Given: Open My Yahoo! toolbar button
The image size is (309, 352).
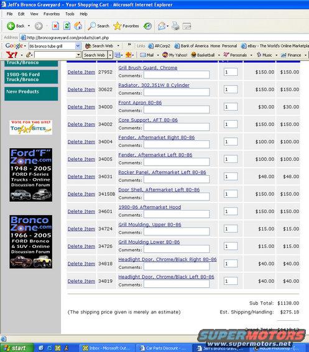Looking at the screenshot, I should [x=175, y=55].
